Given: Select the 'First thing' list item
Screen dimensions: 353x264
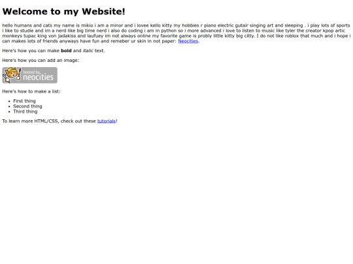Looking at the screenshot, I should click(x=24, y=101).
